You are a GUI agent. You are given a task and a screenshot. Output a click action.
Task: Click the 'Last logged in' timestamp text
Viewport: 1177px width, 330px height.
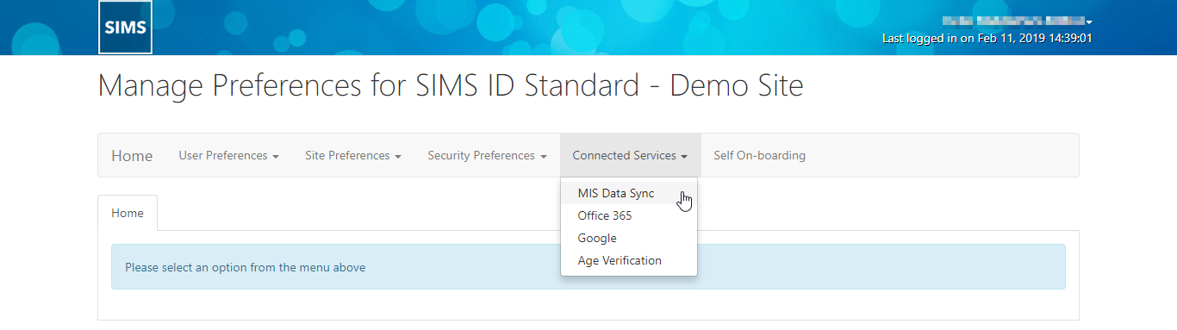[x=987, y=39]
